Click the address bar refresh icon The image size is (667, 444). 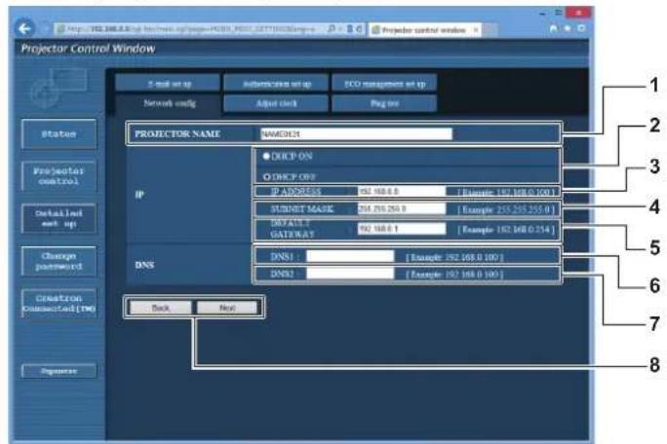tap(359, 29)
